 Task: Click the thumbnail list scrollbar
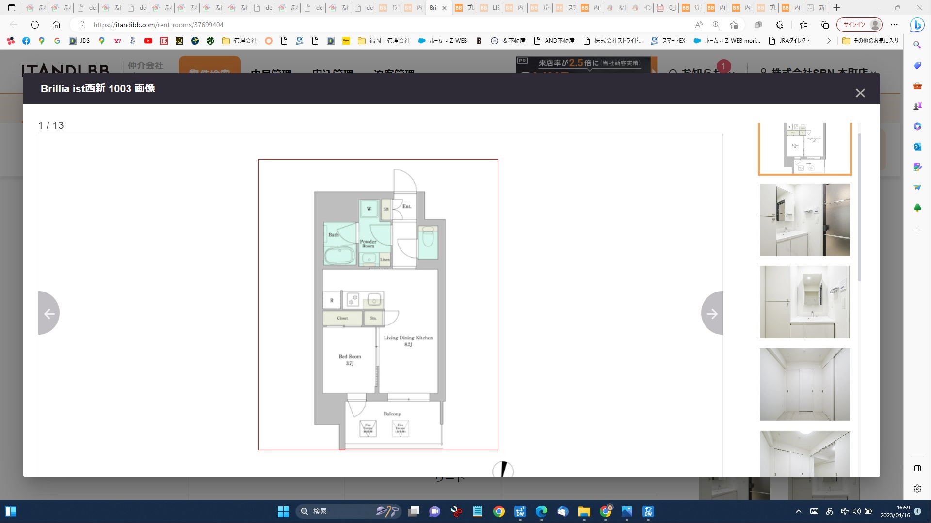click(859, 208)
